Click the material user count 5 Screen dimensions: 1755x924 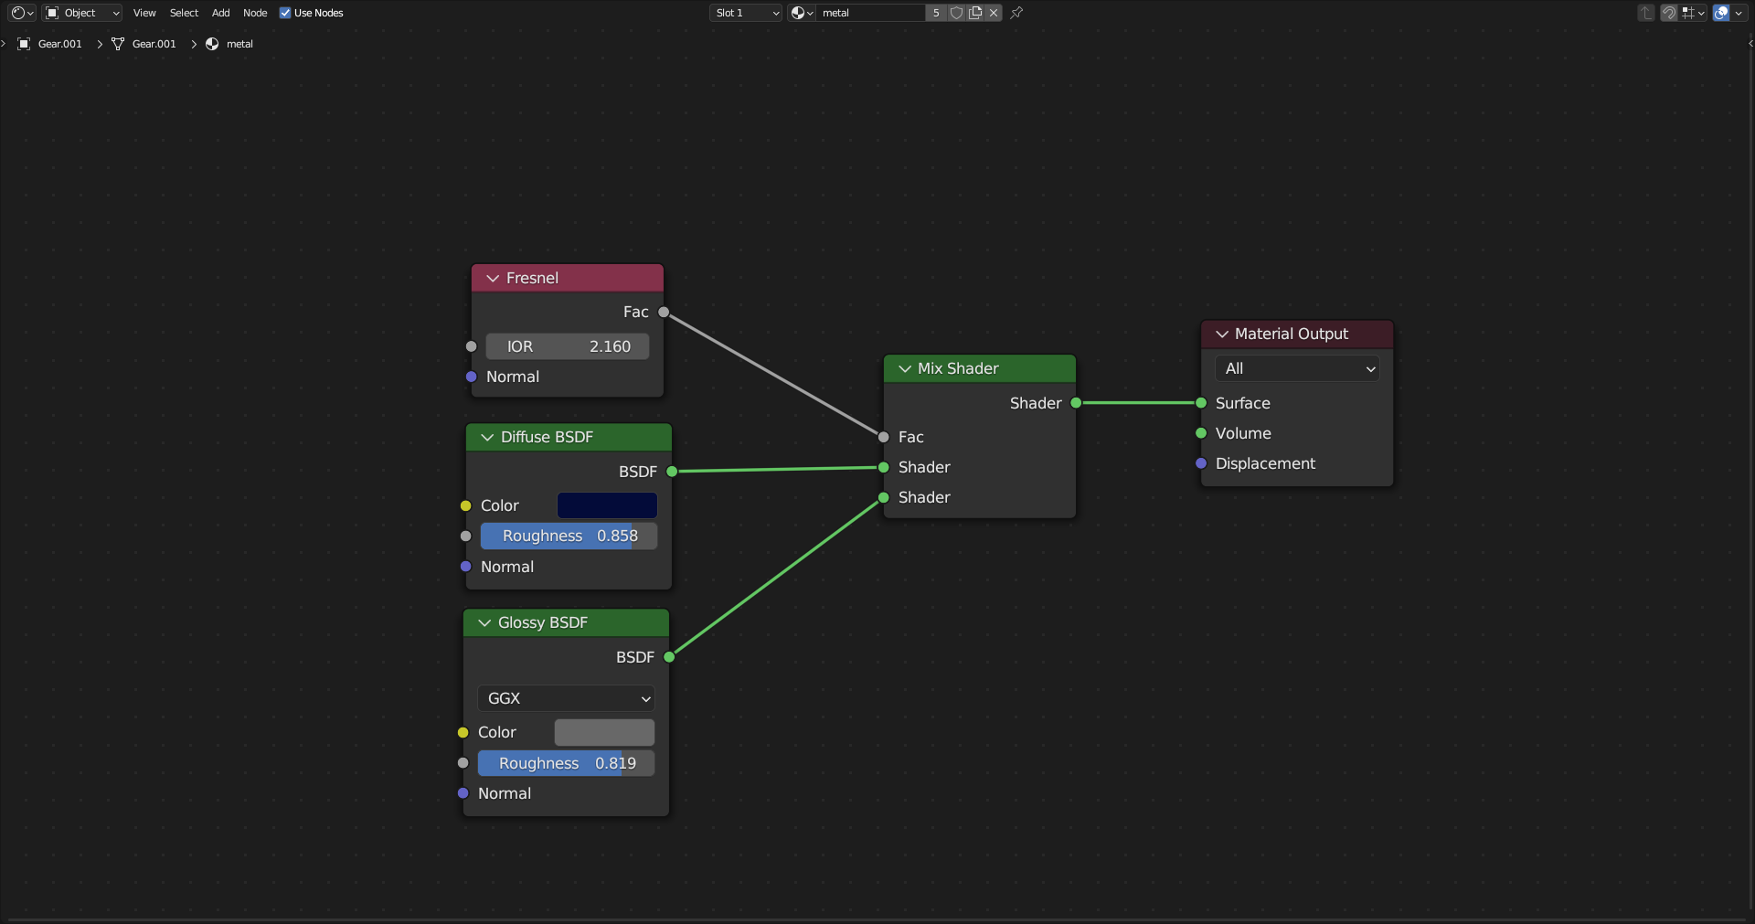point(936,13)
